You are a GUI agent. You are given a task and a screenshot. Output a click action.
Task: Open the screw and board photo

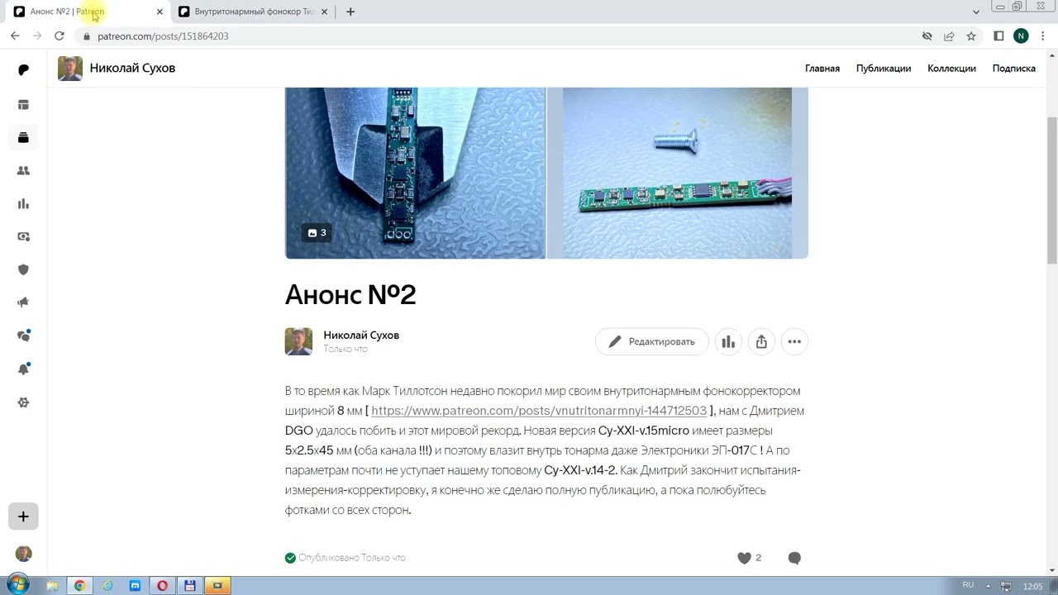pos(677,173)
